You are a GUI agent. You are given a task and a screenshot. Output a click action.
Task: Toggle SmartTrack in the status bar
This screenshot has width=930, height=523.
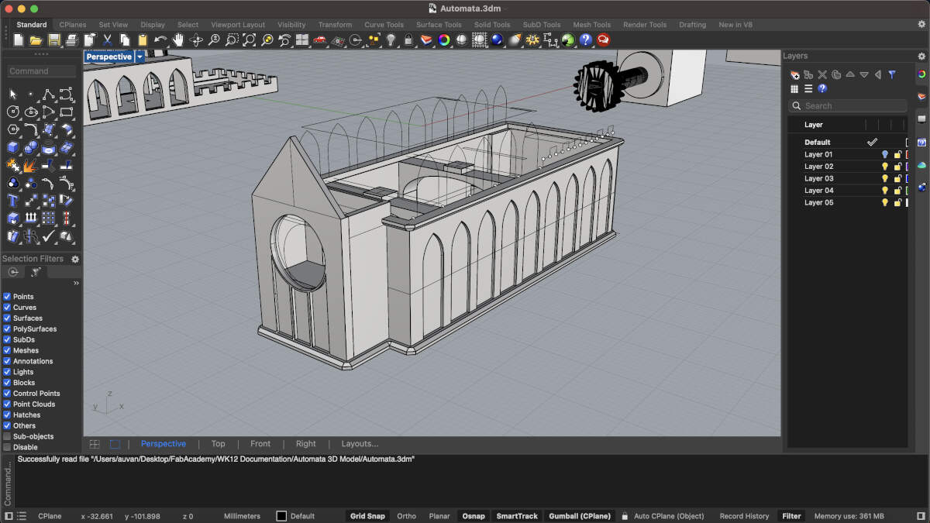tap(517, 516)
